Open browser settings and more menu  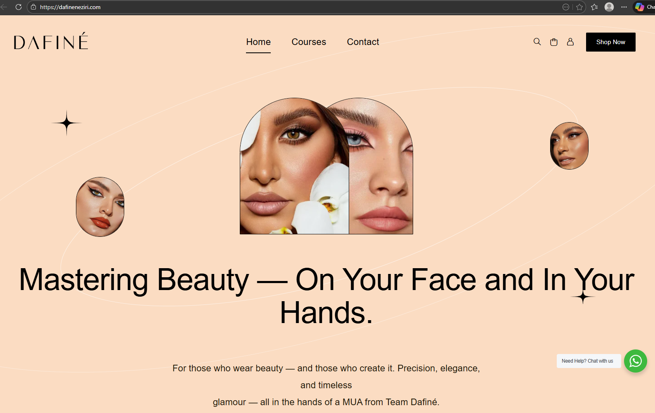(624, 7)
